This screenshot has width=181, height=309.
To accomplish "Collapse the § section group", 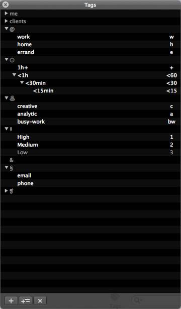I will point(7,167).
